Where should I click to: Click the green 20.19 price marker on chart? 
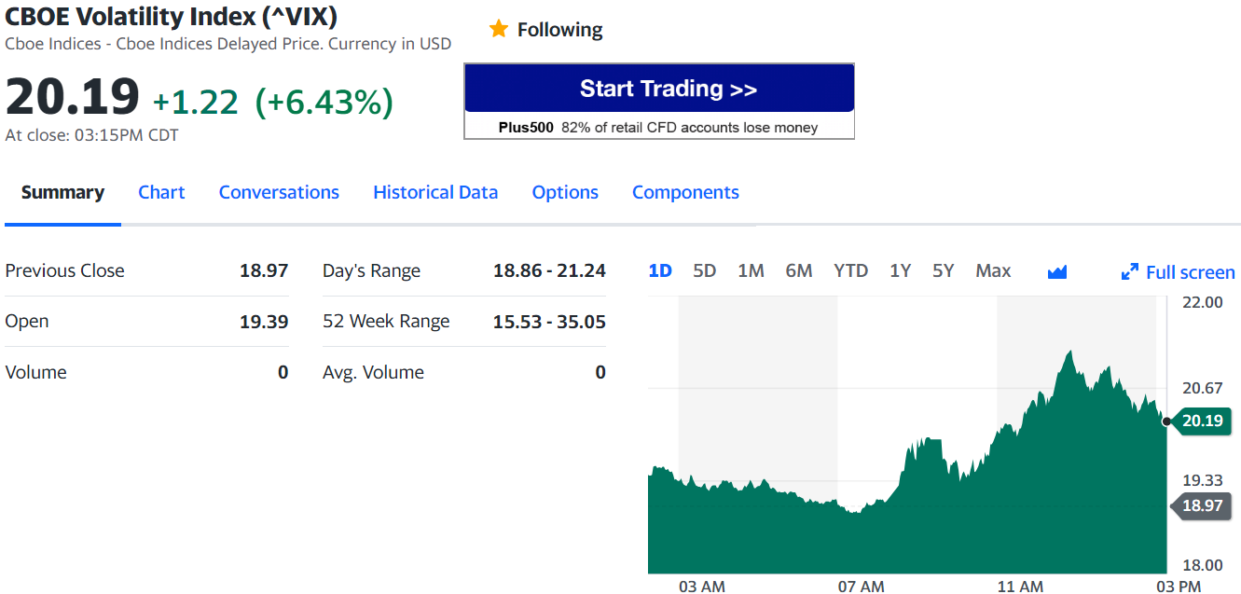1201,421
